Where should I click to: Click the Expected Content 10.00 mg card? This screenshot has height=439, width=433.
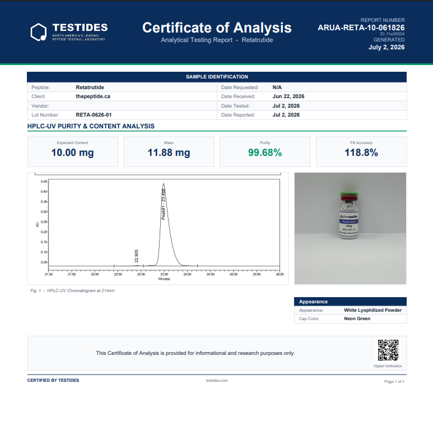click(x=72, y=151)
